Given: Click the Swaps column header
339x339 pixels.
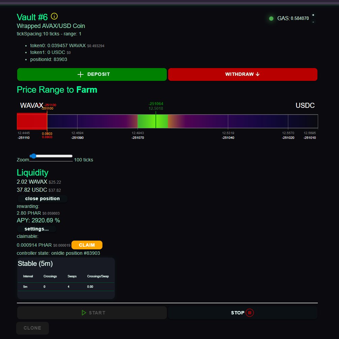Looking at the screenshot, I should (72, 276).
